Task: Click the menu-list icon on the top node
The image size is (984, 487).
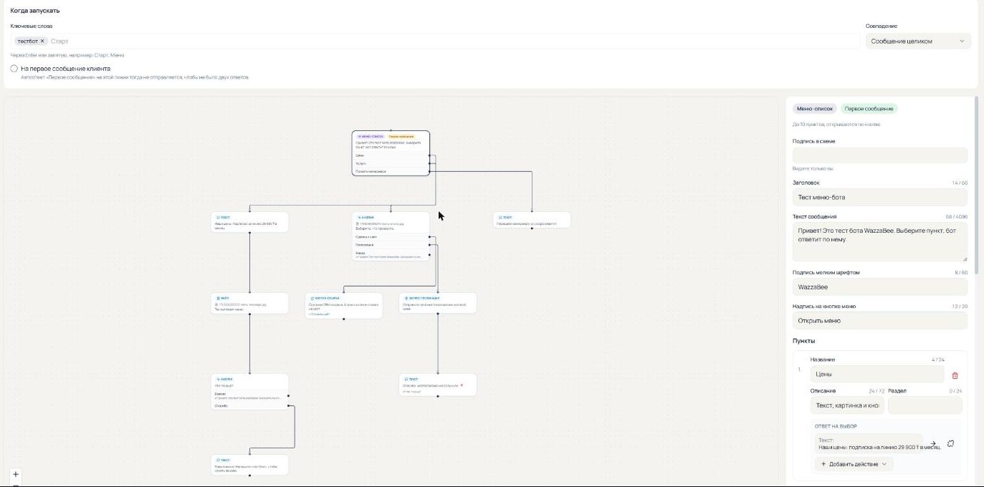Action: [358, 135]
